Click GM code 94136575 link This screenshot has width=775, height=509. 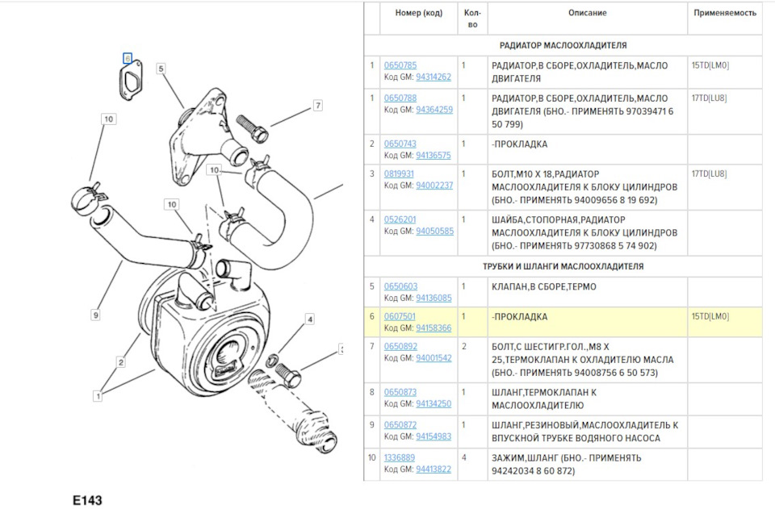pyautogui.click(x=434, y=156)
